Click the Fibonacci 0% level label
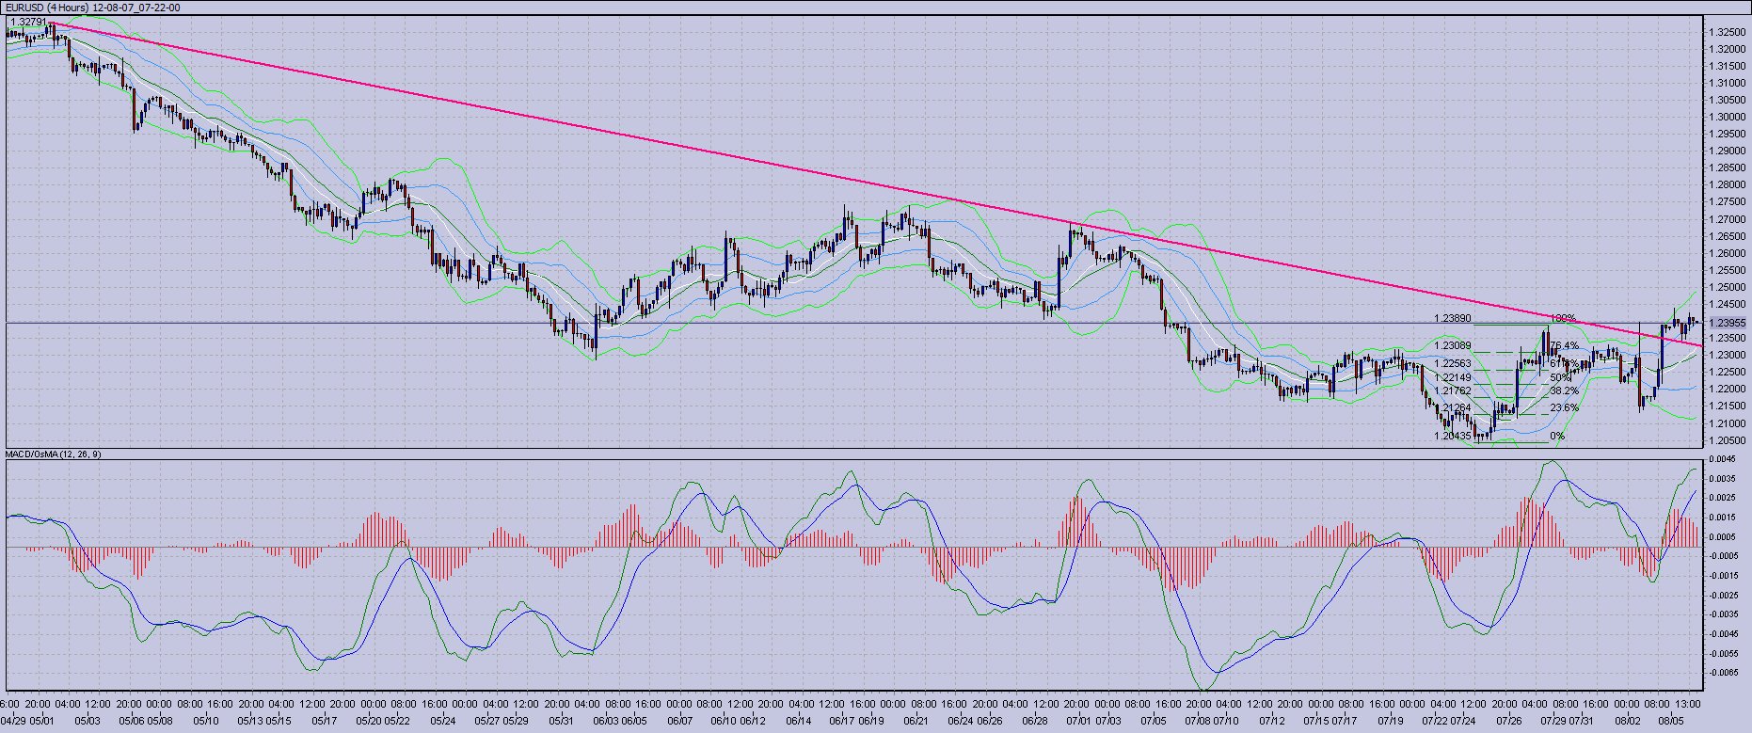 click(x=1557, y=436)
